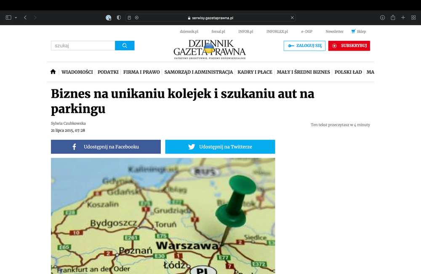Viewport: 421px width, 274px height.
Task: Open the Share sheet
Action: point(392,17)
